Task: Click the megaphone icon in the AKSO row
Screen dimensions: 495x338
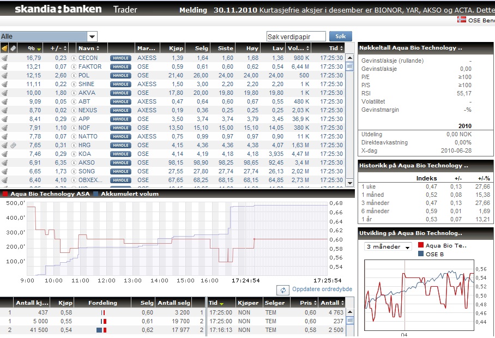Action: pos(4,163)
